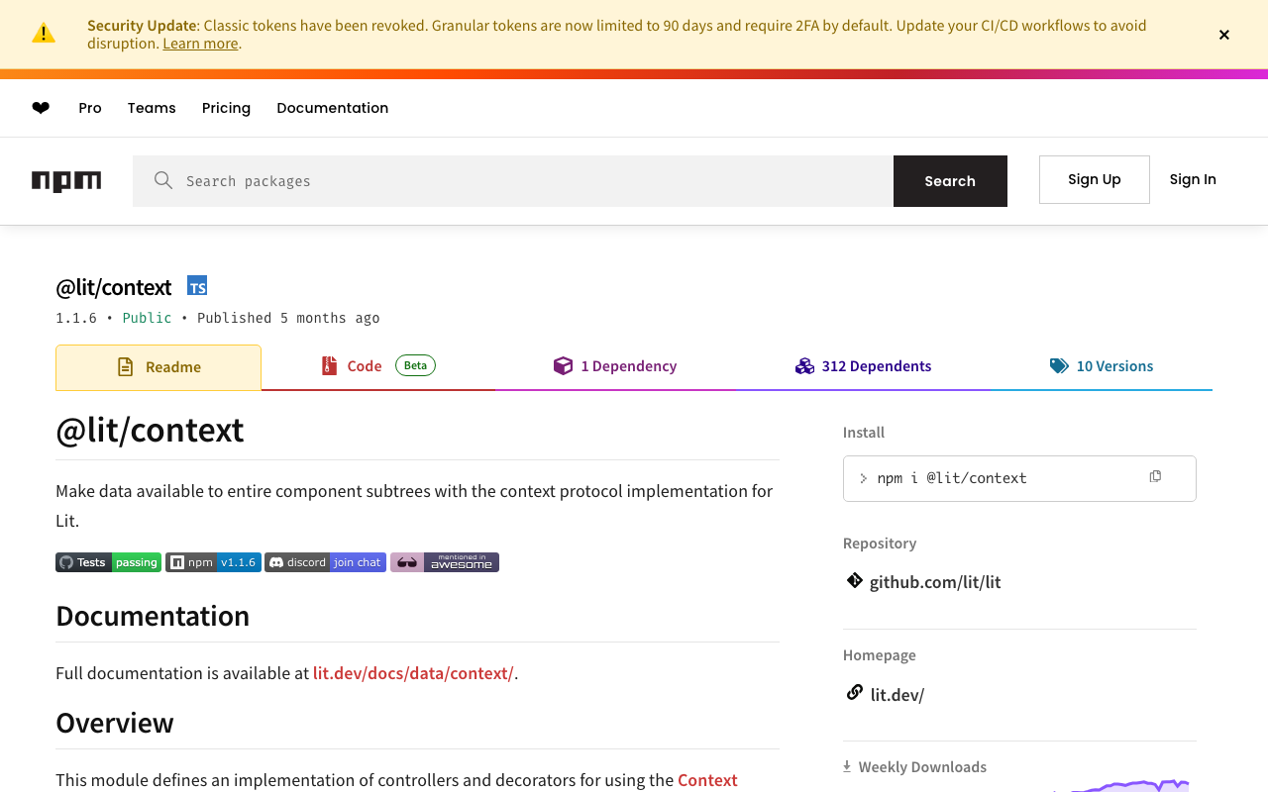Click the Tests passing badge
The height and width of the screenshot is (792, 1268).
click(x=108, y=562)
